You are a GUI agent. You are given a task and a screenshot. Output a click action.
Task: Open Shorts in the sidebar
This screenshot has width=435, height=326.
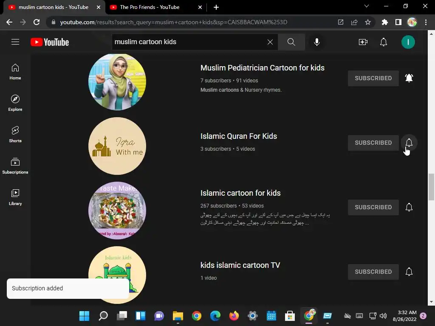15,135
